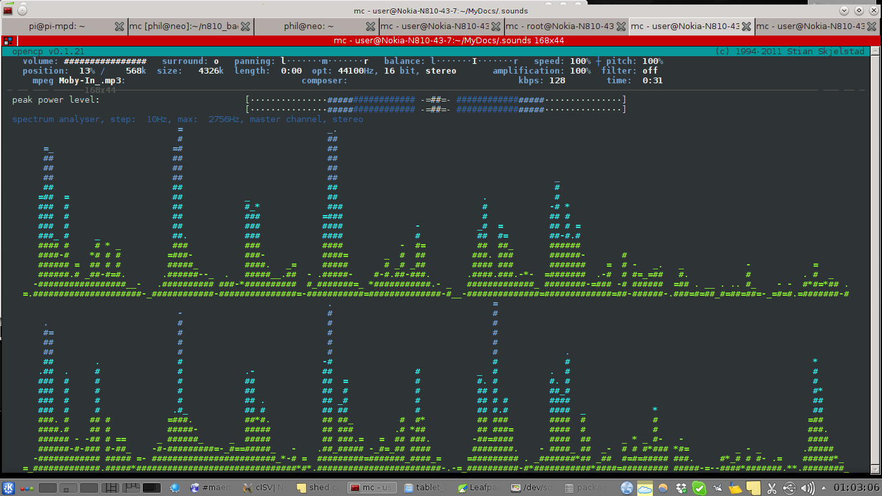Open the cISV taskbar window entry
The image size is (882, 496).
[266, 488]
